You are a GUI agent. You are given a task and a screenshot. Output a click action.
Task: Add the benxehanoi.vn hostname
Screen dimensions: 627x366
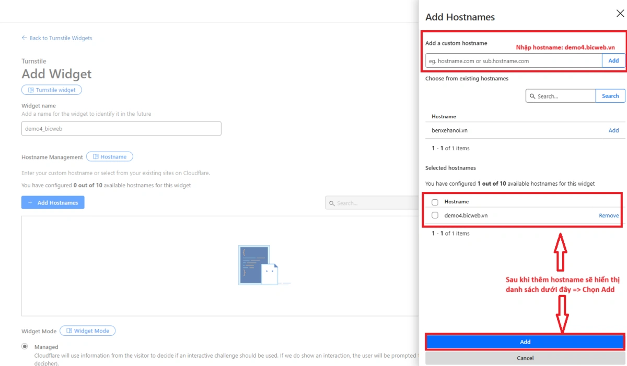(613, 130)
